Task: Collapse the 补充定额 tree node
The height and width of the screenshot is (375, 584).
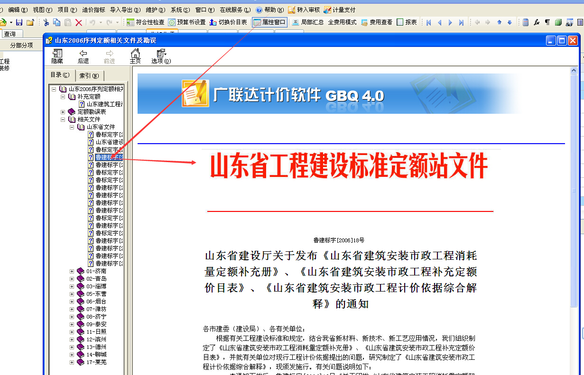Action: (63, 97)
